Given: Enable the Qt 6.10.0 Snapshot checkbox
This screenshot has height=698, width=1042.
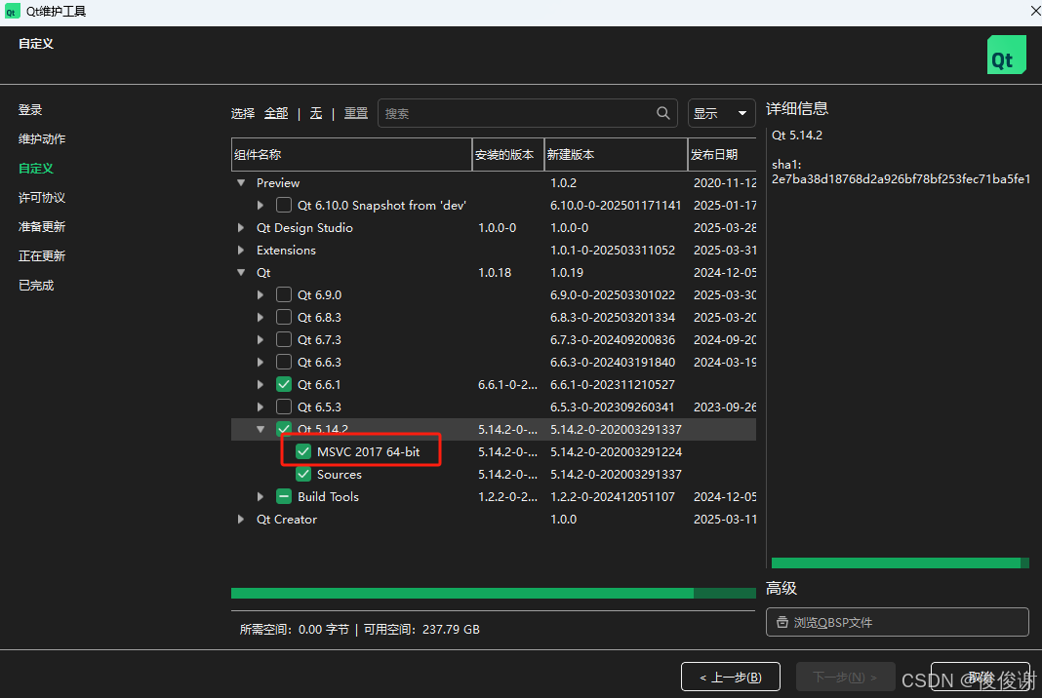Looking at the screenshot, I should click(283, 205).
